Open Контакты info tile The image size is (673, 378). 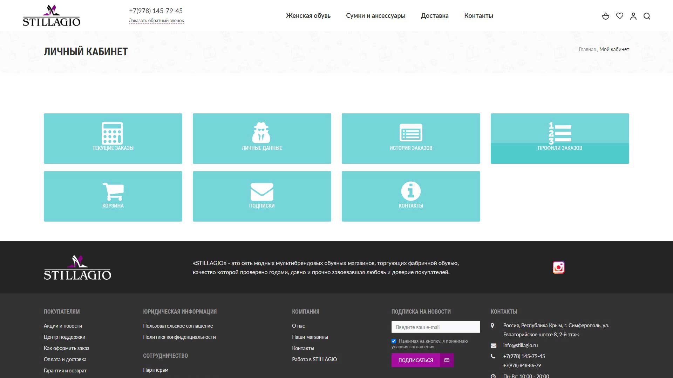pyautogui.click(x=411, y=196)
